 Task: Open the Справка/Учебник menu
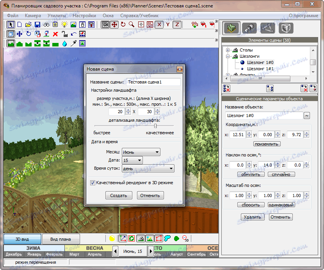[139, 16]
